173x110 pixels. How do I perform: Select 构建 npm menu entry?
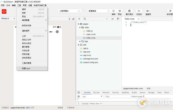(32, 68)
